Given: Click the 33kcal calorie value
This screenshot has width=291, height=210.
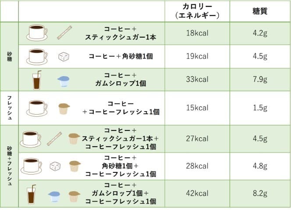Looking at the screenshot, I should (196, 80).
